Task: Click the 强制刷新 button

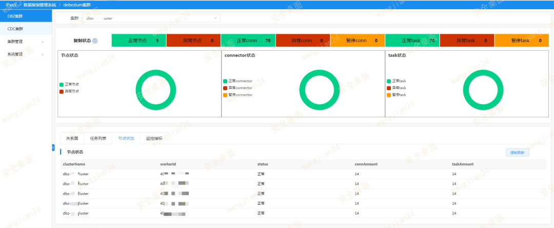Action: 517,153
